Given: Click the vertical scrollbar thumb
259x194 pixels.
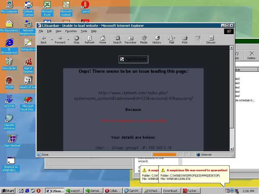Looking at the screenshot, I should pyautogui.click(x=231, y=89).
